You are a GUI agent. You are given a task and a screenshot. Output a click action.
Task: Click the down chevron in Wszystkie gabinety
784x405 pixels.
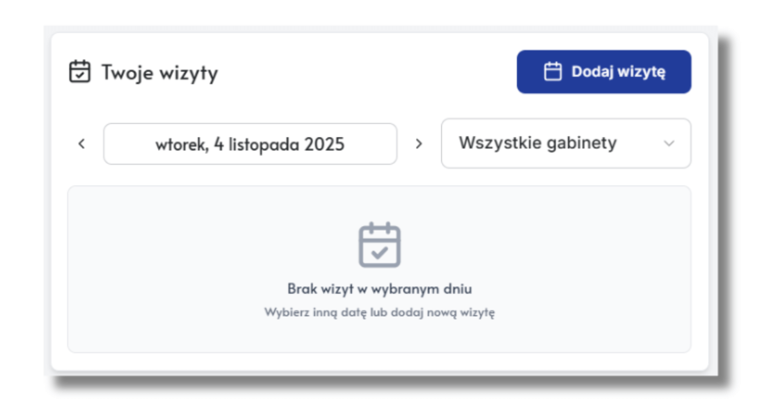[x=669, y=143]
